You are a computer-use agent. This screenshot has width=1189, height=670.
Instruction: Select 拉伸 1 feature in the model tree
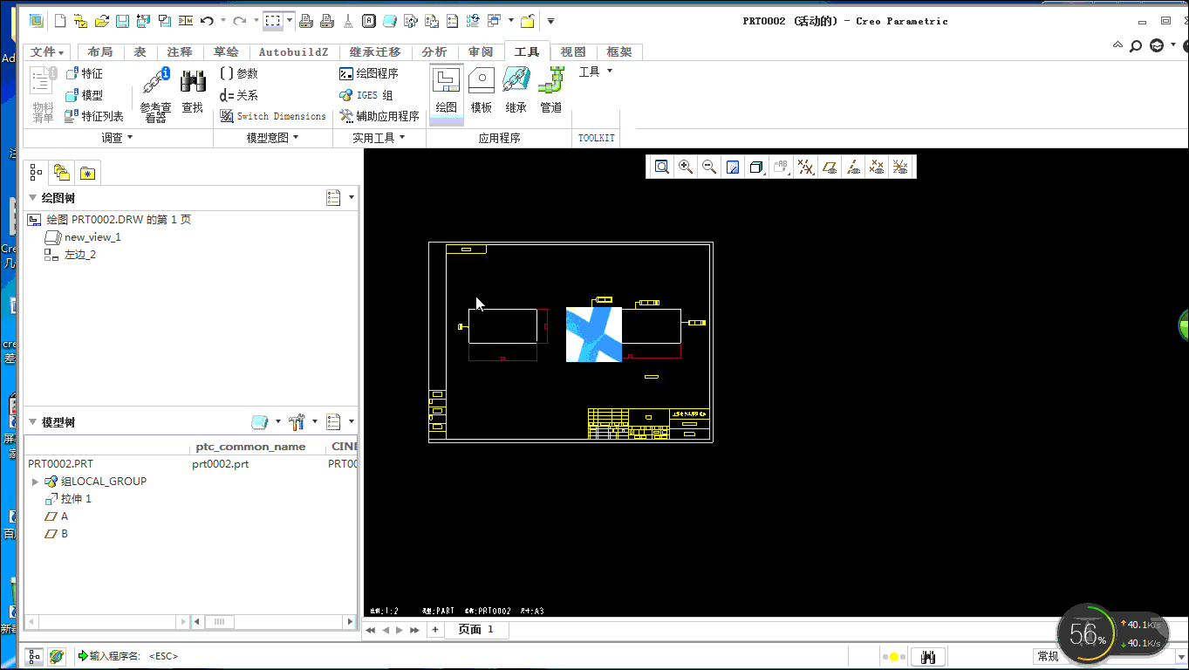click(x=76, y=499)
